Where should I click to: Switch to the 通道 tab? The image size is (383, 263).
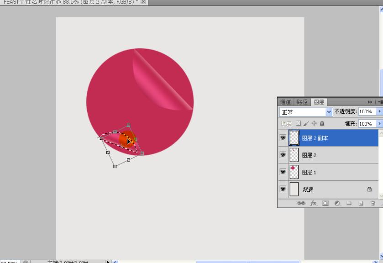286,102
